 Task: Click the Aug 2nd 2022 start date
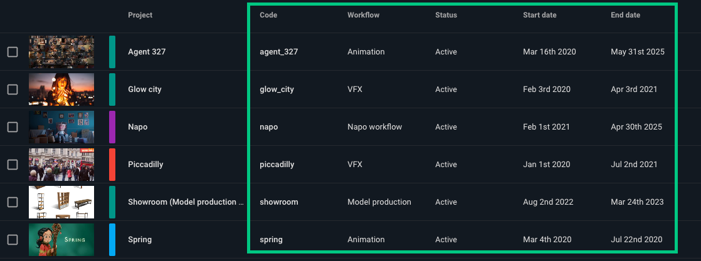click(x=548, y=202)
